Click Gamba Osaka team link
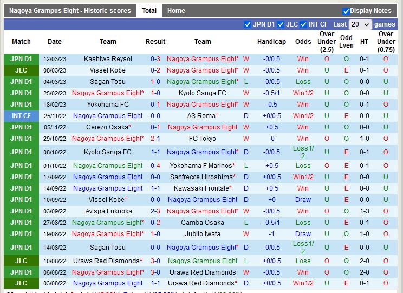The width and height of the screenshot is (403, 293). (203, 223)
